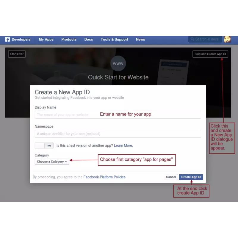Click the Developers home link
The height and width of the screenshot is (238, 238).
[x=21, y=40]
